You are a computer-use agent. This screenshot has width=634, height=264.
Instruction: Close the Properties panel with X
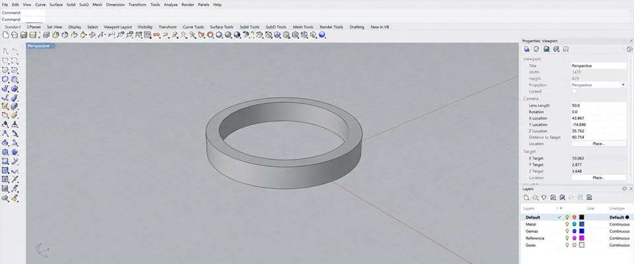[631, 41]
